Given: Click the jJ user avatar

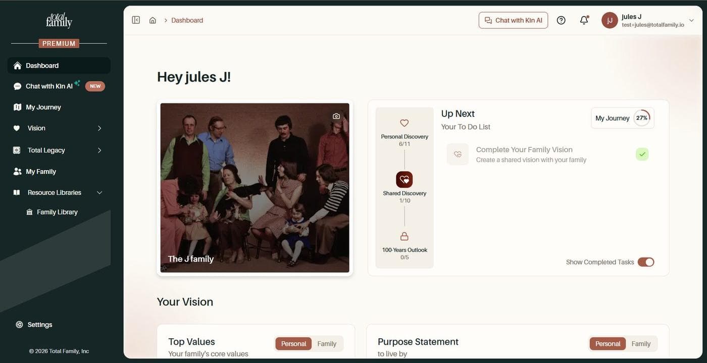Looking at the screenshot, I should (x=610, y=20).
